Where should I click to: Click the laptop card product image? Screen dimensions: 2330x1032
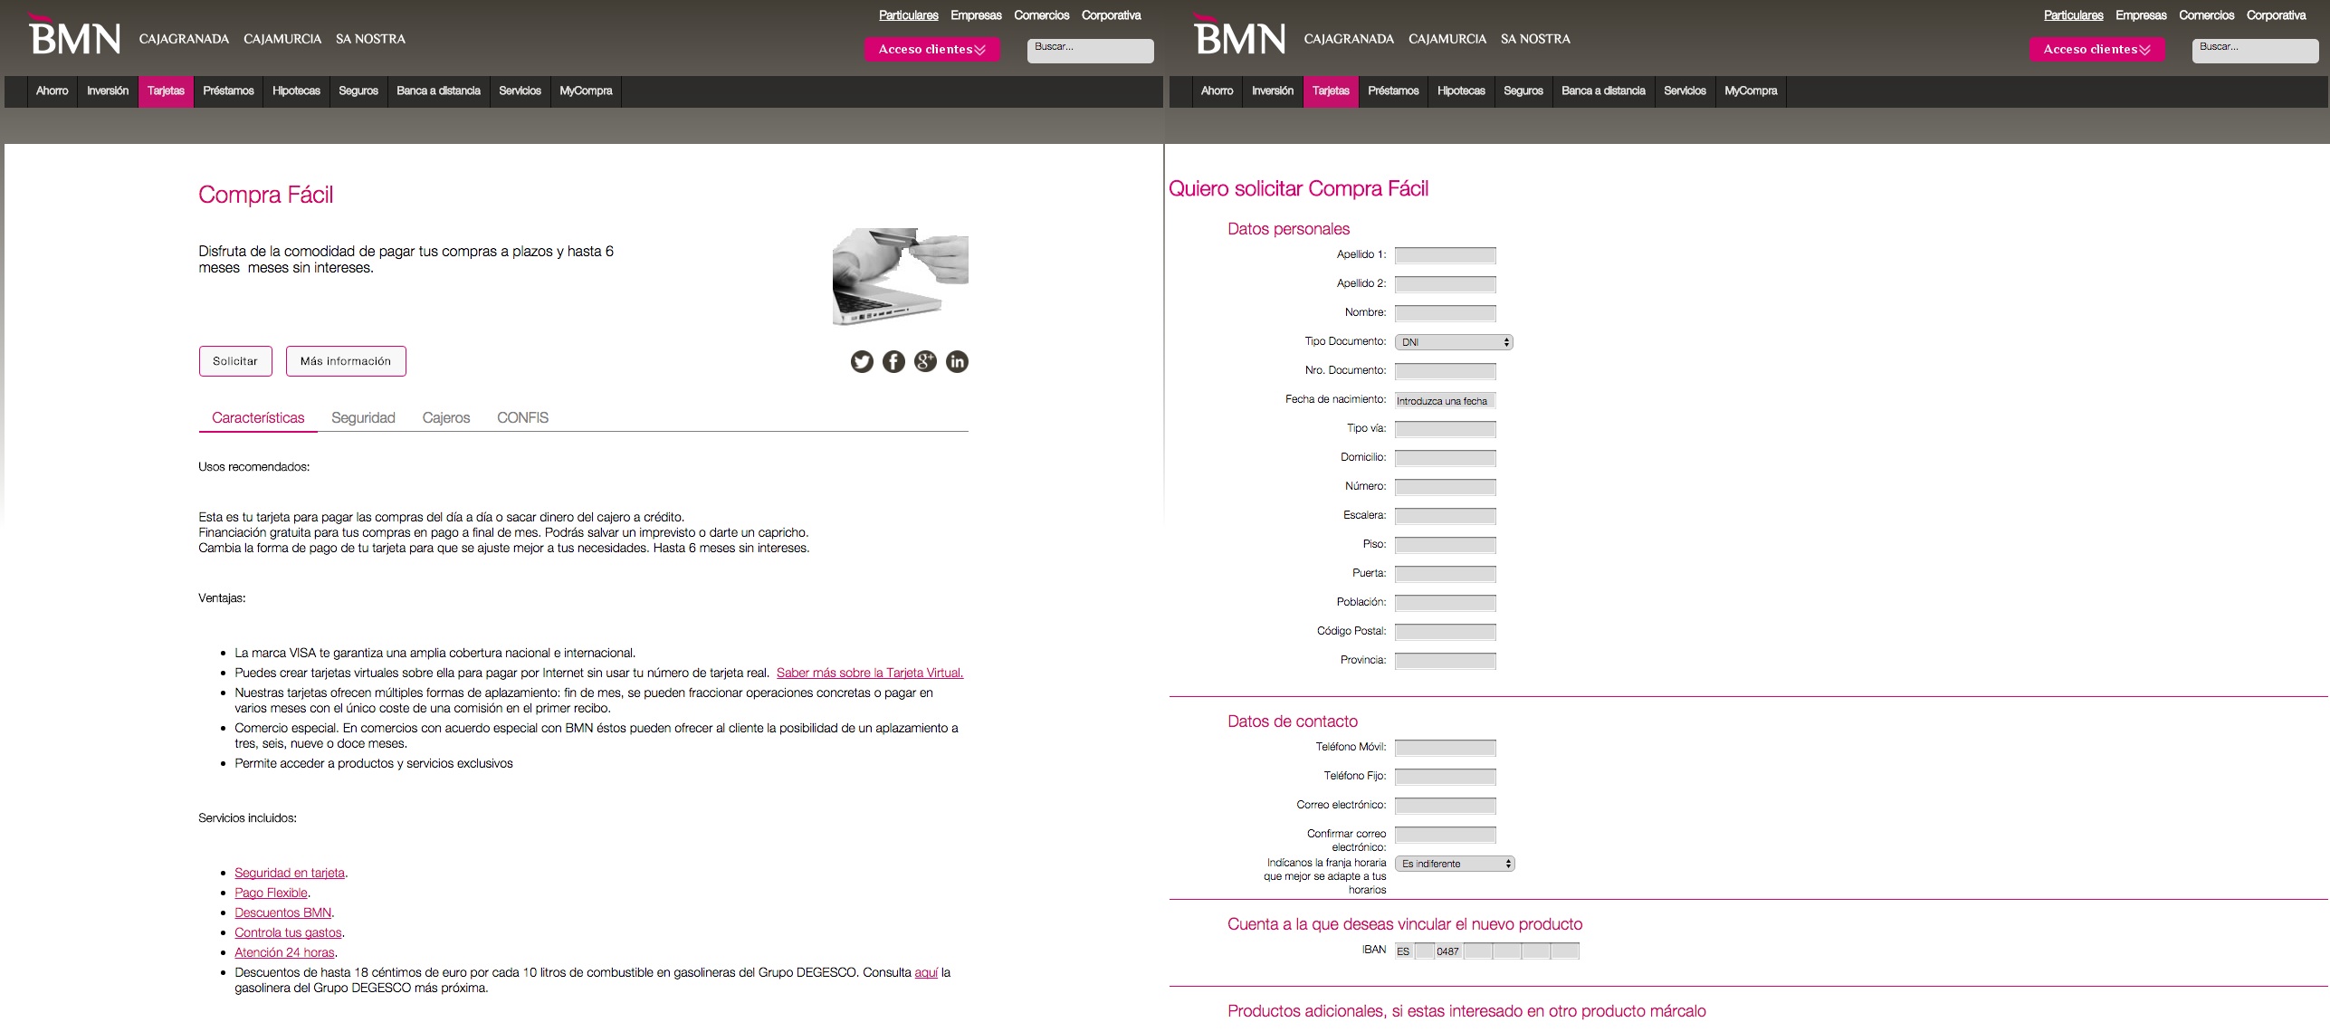click(x=900, y=276)
